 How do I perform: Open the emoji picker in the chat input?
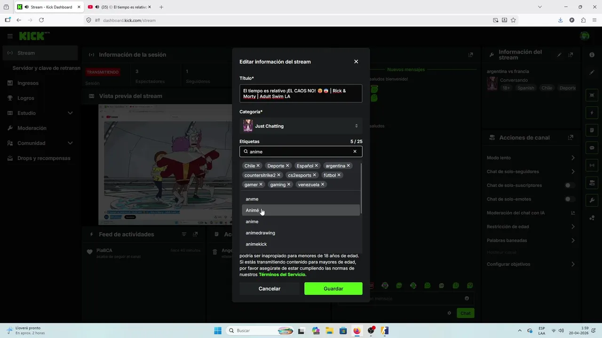(467, 299)
